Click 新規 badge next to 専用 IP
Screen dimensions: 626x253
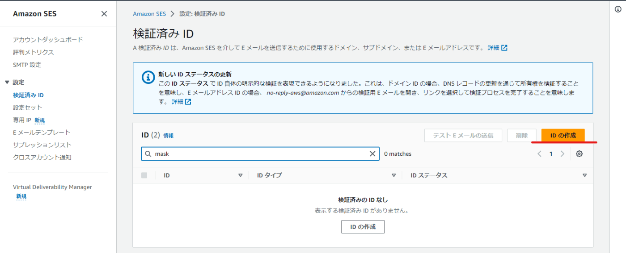click(39, 120)
